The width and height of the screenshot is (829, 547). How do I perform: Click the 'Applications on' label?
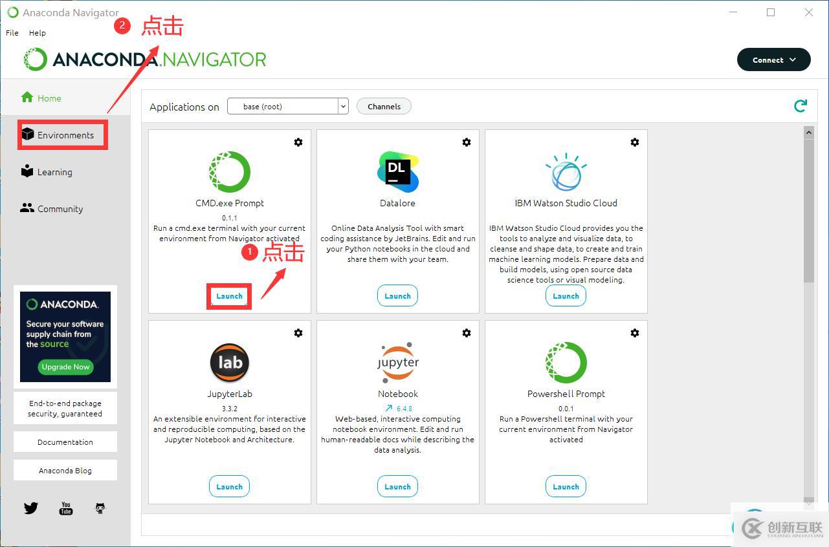click(184, 107)
